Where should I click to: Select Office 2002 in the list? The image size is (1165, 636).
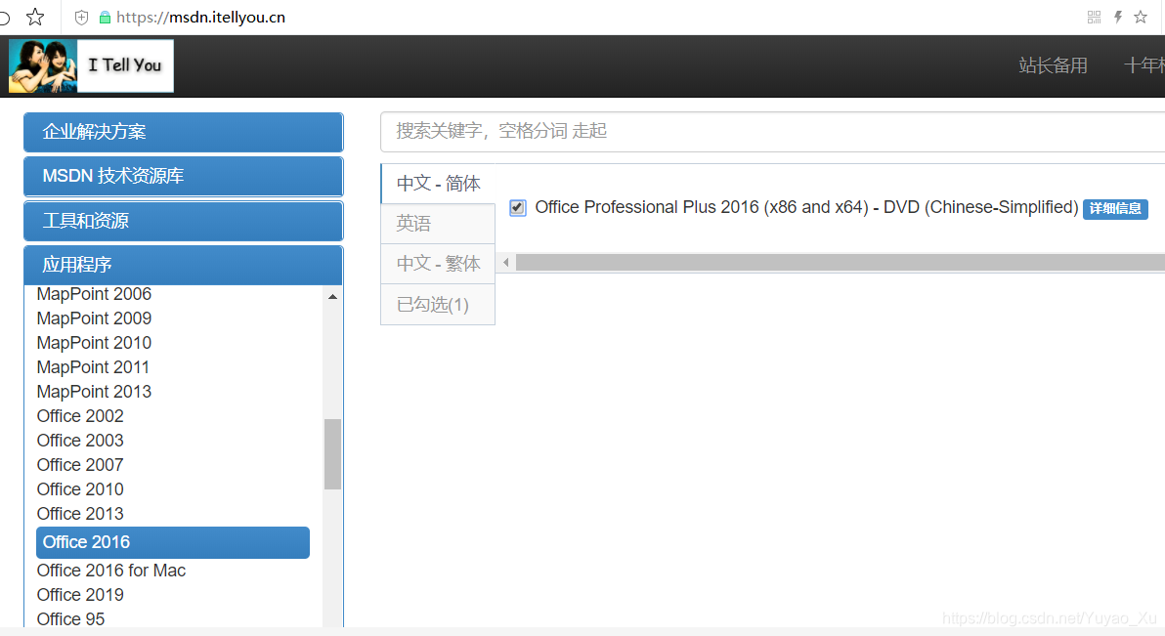pos(80,416)
